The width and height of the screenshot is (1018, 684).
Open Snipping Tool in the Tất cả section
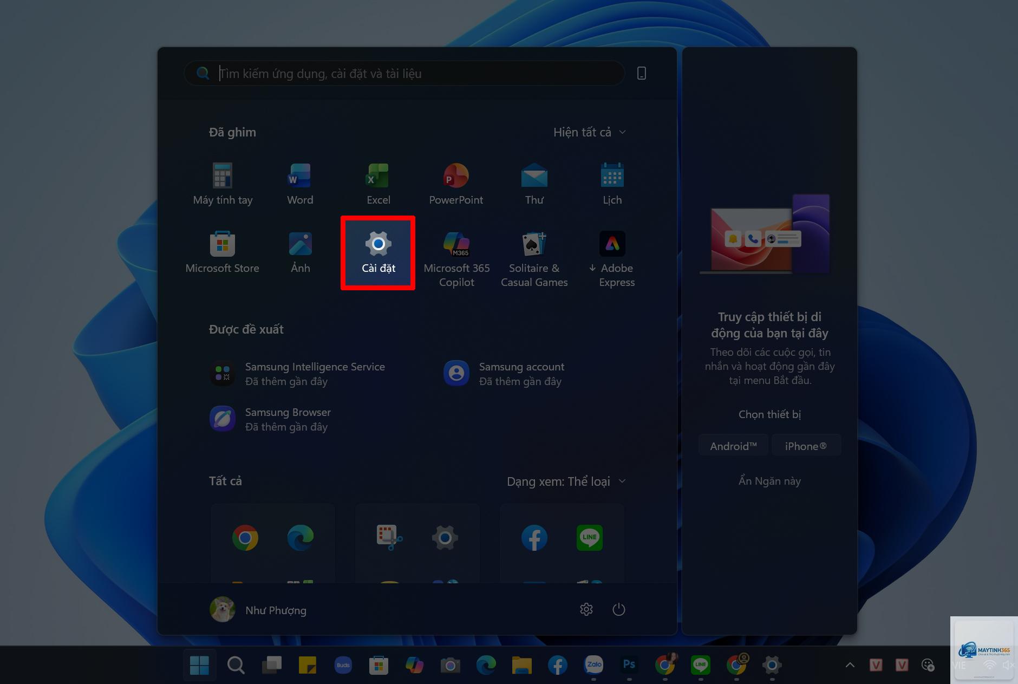(x=390, y=538)
